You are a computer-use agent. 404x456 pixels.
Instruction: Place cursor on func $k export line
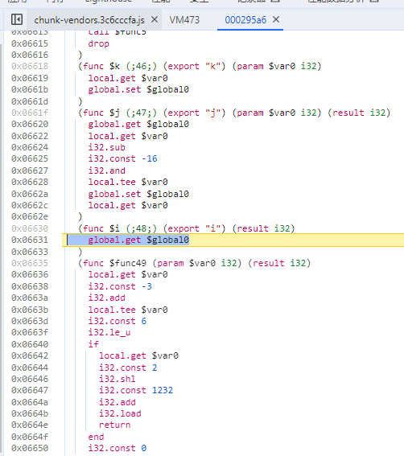pyautogui.click(x=200, y=66)
